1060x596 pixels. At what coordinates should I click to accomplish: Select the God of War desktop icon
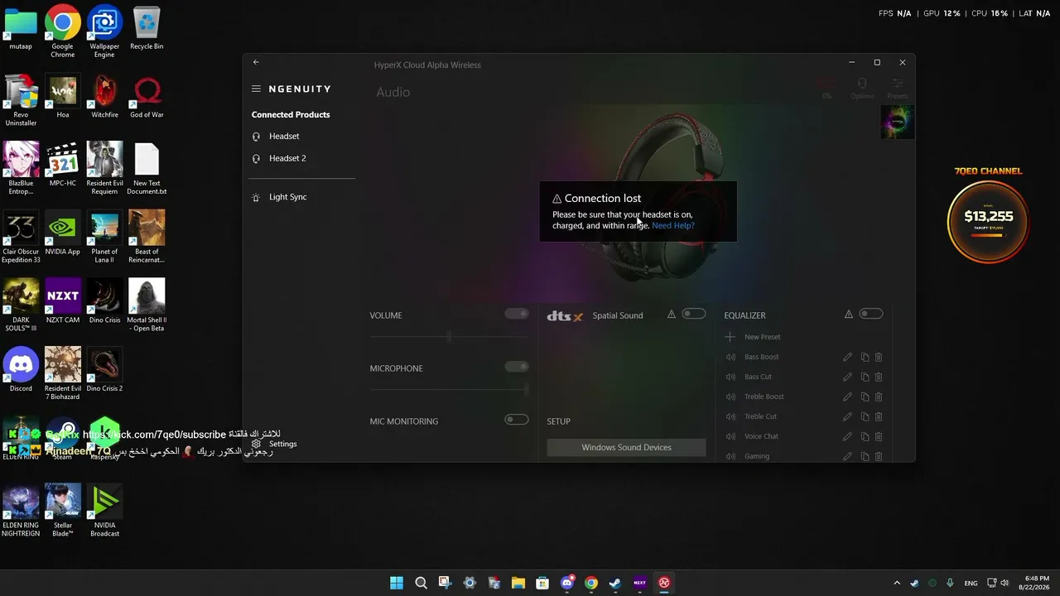point(147,96)
